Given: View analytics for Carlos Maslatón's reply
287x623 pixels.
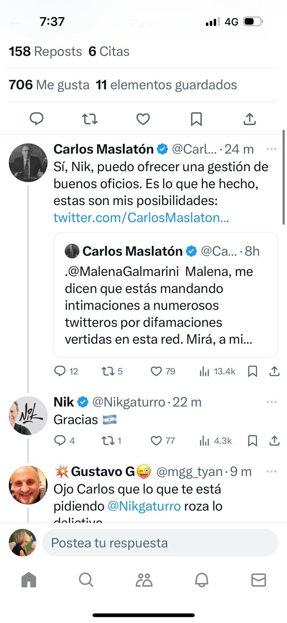Looking at the screenshot, I should 205,371.
